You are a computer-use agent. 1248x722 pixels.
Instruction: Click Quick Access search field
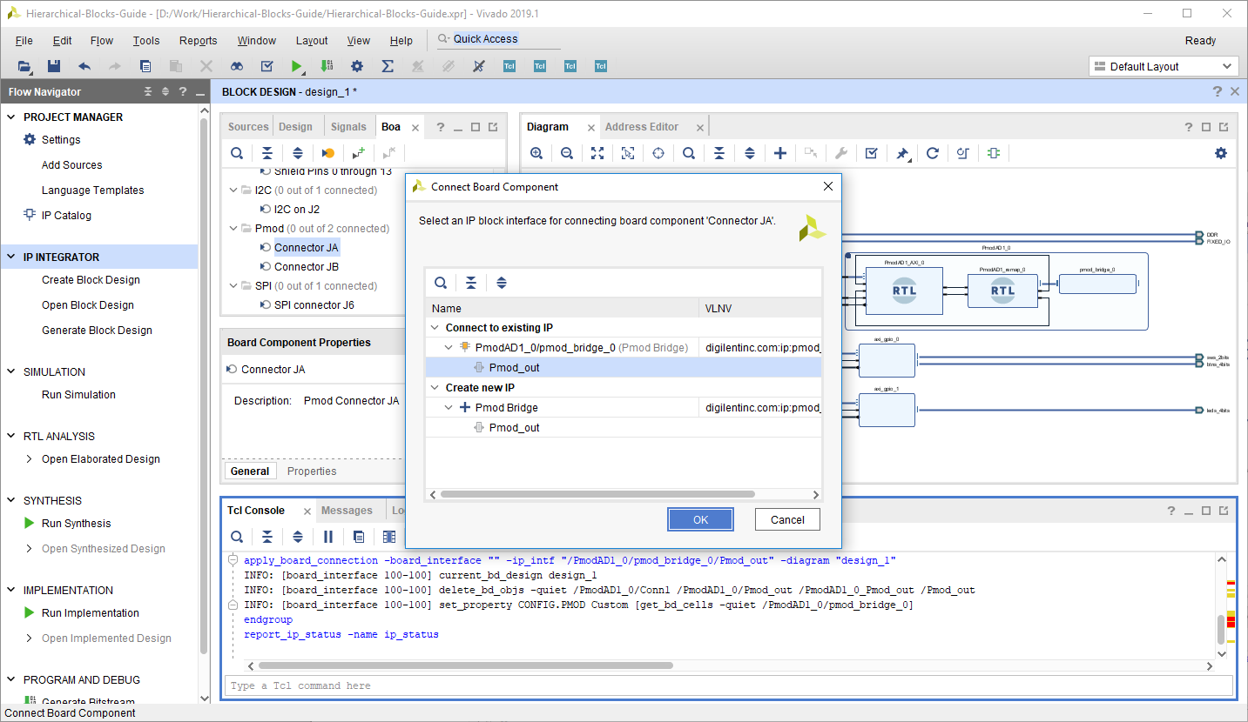coord(497,39)
